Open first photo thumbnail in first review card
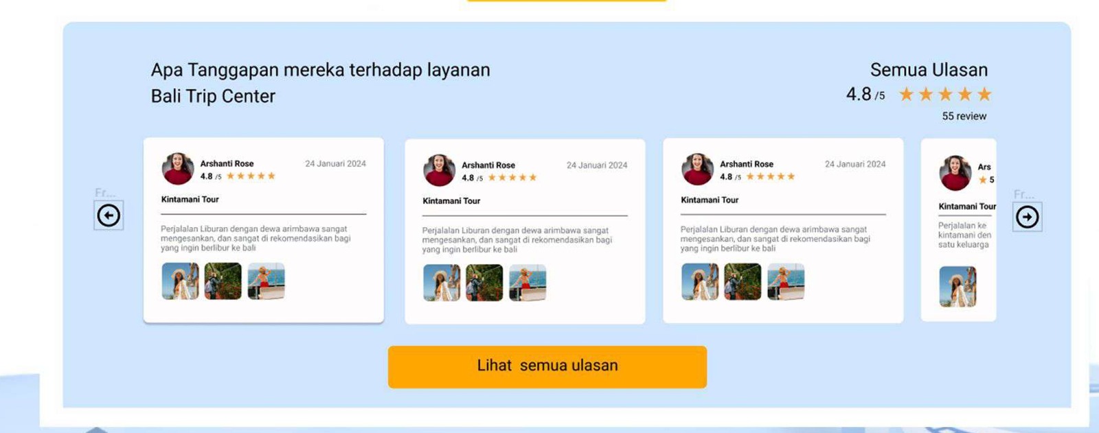1099x433 pixels. tap(180, 281)
